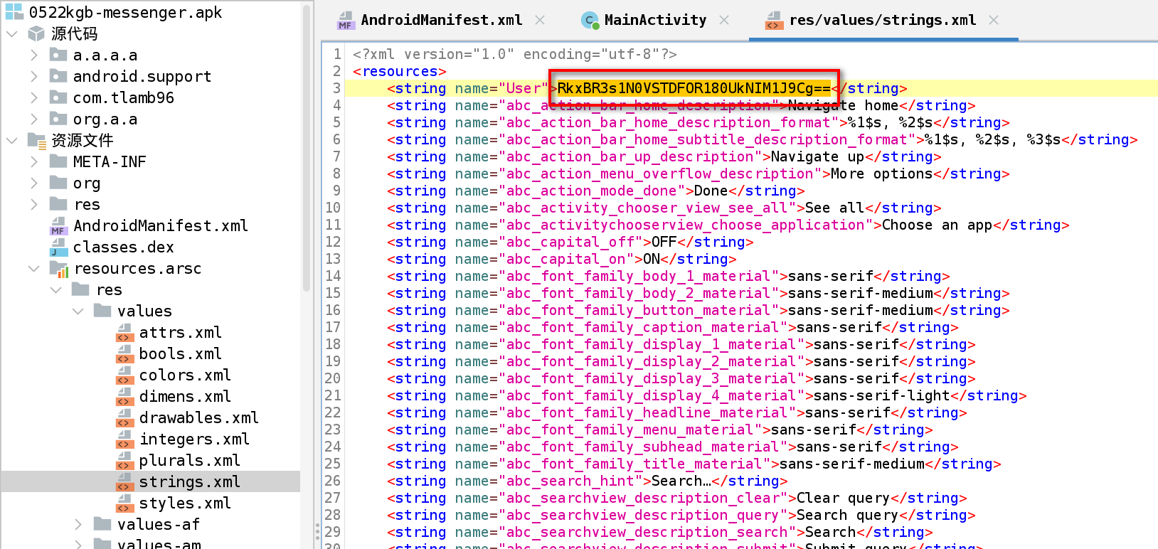Click 'Clear query' text on line 27

(843, 498)
